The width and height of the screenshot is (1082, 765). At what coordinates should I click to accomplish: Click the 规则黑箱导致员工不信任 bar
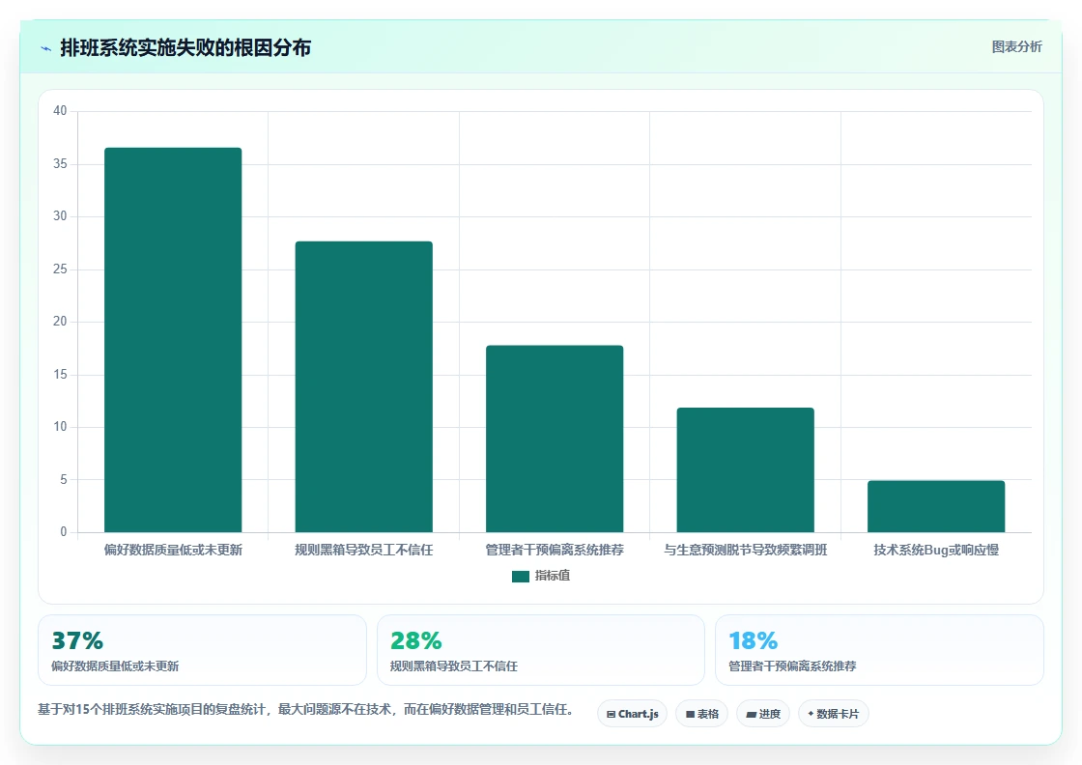click(363, 386)
